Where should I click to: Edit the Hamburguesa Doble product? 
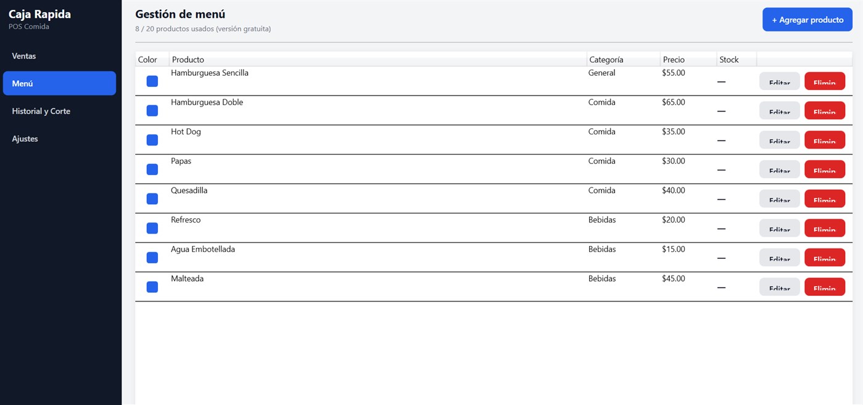pyautogui.click(x=780, y=110)
